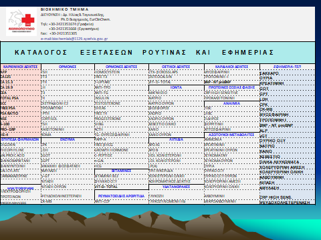Select the ΟΡΜΟΝΕΣ ΔΕΙΚΤΕΣ column header
Screen dimensions: 321x240
pyautogui.click(x=121, y=67)
